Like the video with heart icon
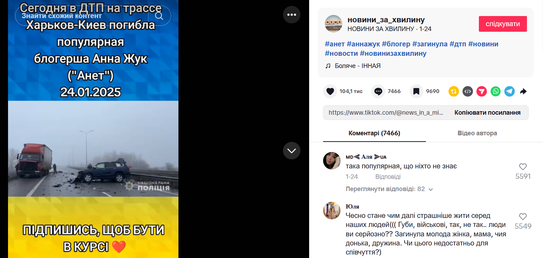543x258 pixels. [x=330, y=91]
